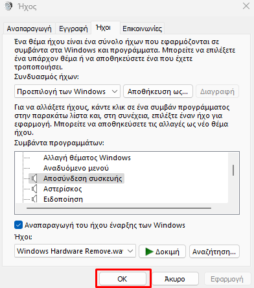254x288 pixels.
Task: Confirm with the OK button
Action: click(122, 279)
